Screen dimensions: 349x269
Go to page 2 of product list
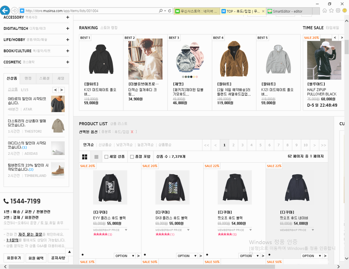tap(233, 145)
